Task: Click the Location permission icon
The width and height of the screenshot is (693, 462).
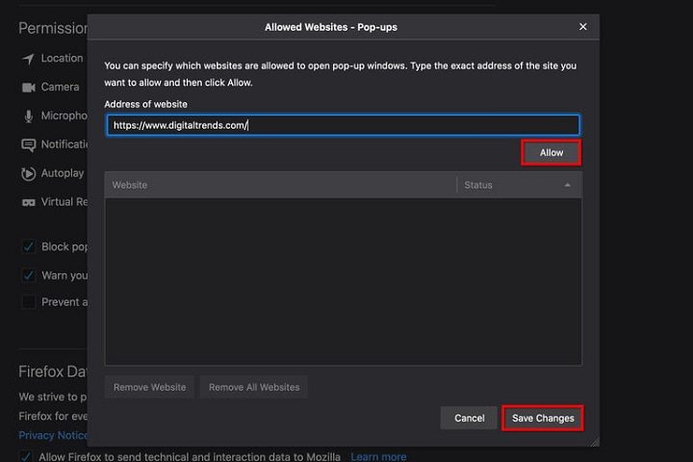Action: pyautogui.click(x=28, y=59)
